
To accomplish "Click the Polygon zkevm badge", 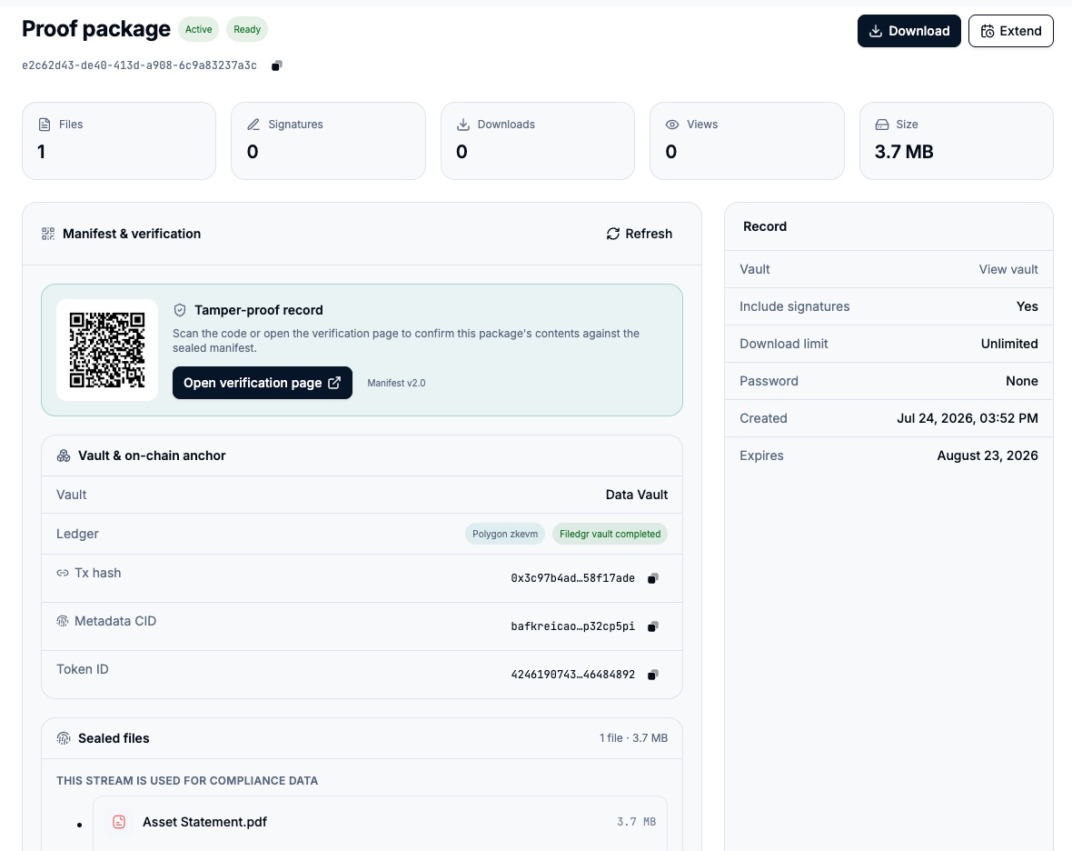I will pos(504,535).
